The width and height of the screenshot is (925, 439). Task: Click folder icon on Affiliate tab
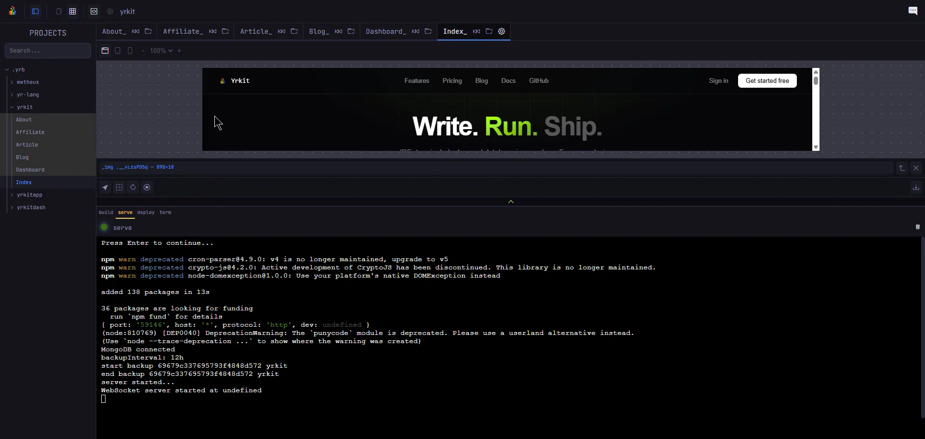pos(225,31)
